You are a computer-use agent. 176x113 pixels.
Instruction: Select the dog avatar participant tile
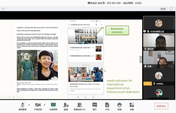tap(159, 24)
